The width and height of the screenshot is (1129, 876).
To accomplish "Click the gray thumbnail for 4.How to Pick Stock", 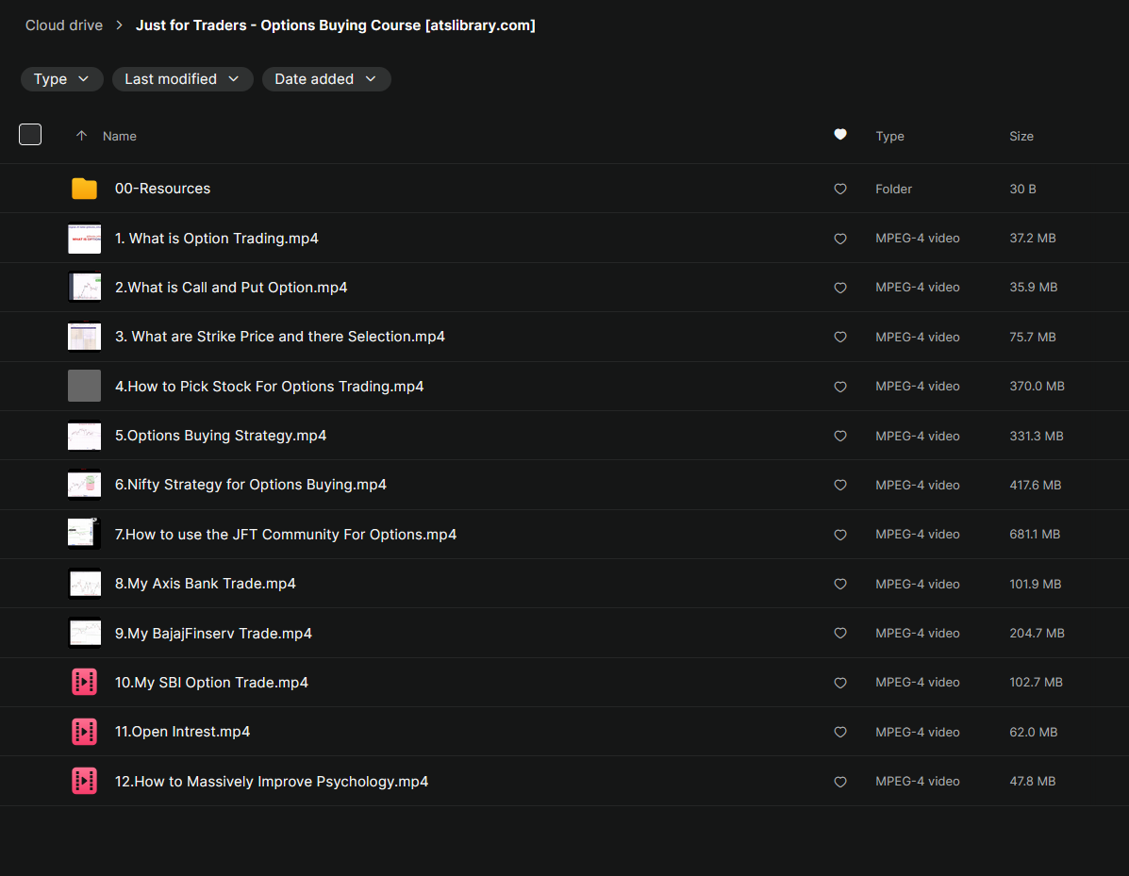I will 84,386.
